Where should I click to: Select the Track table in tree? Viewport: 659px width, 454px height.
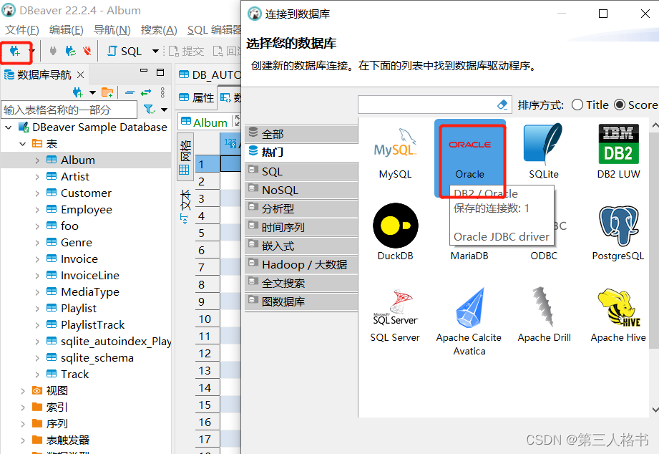(x=74, y=374)
